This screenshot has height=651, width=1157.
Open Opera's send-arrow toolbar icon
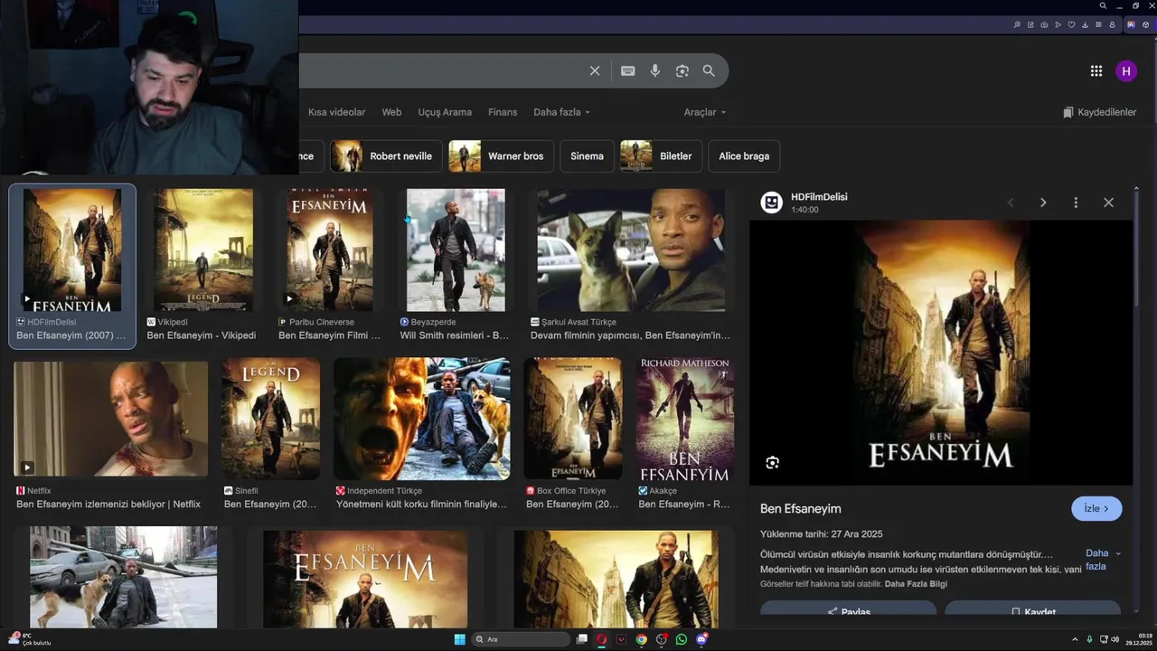[x=1058, y=24]
